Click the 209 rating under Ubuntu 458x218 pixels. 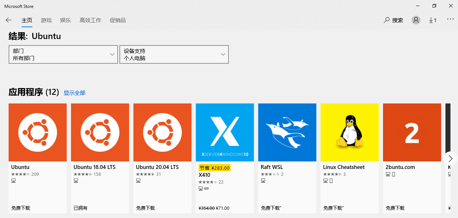click(35, 174)
